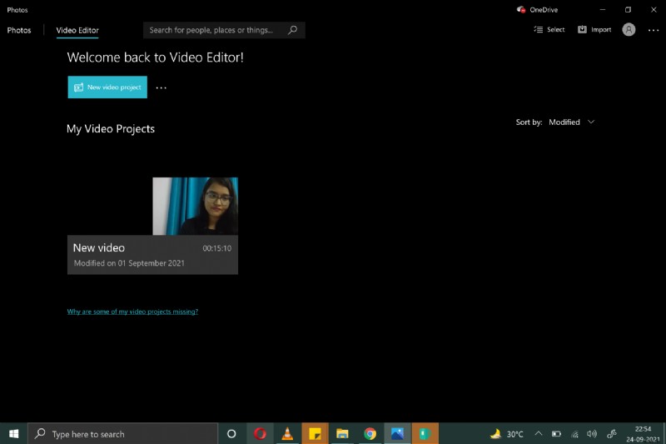Click the pen link icon in tray
This screenshot has width=666, height=444.
point(612,434)
